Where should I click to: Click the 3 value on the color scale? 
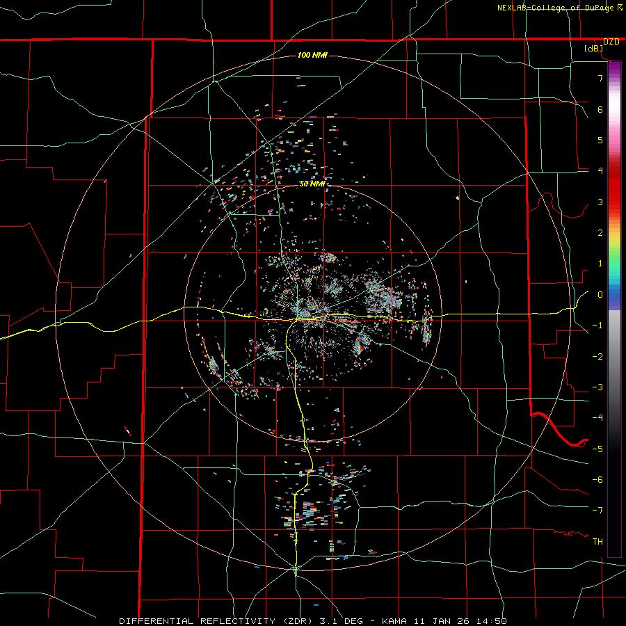(x=600, y=202)
